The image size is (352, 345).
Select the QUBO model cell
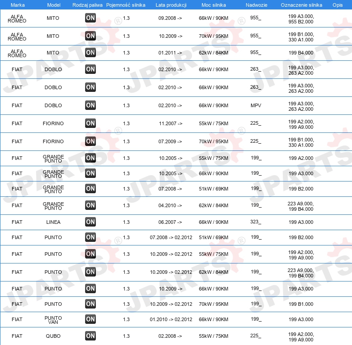pos(53,336)
